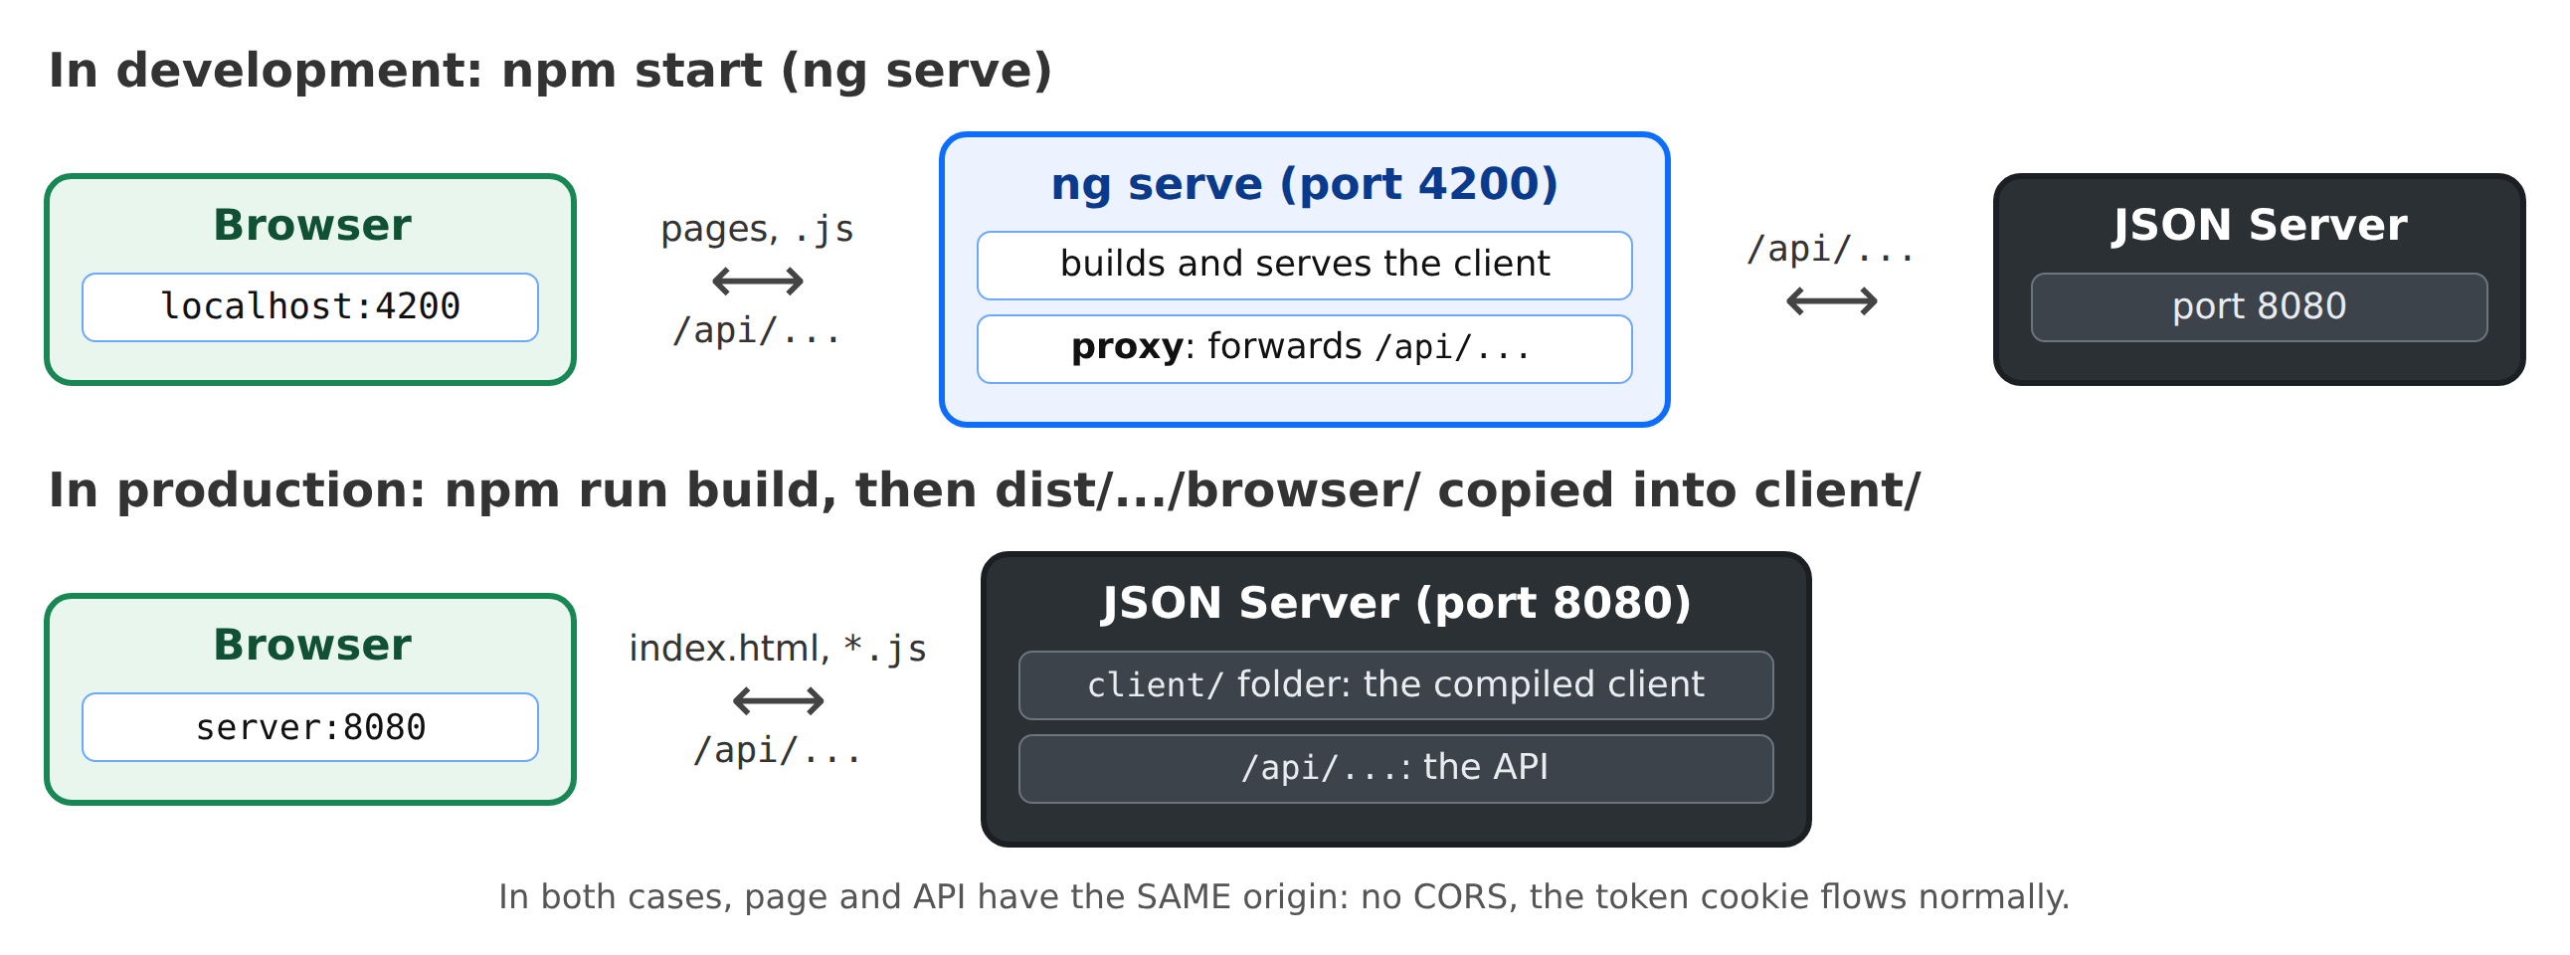
Task: Click "builds and serves the client" box
Action: (x=1304, y=266)
